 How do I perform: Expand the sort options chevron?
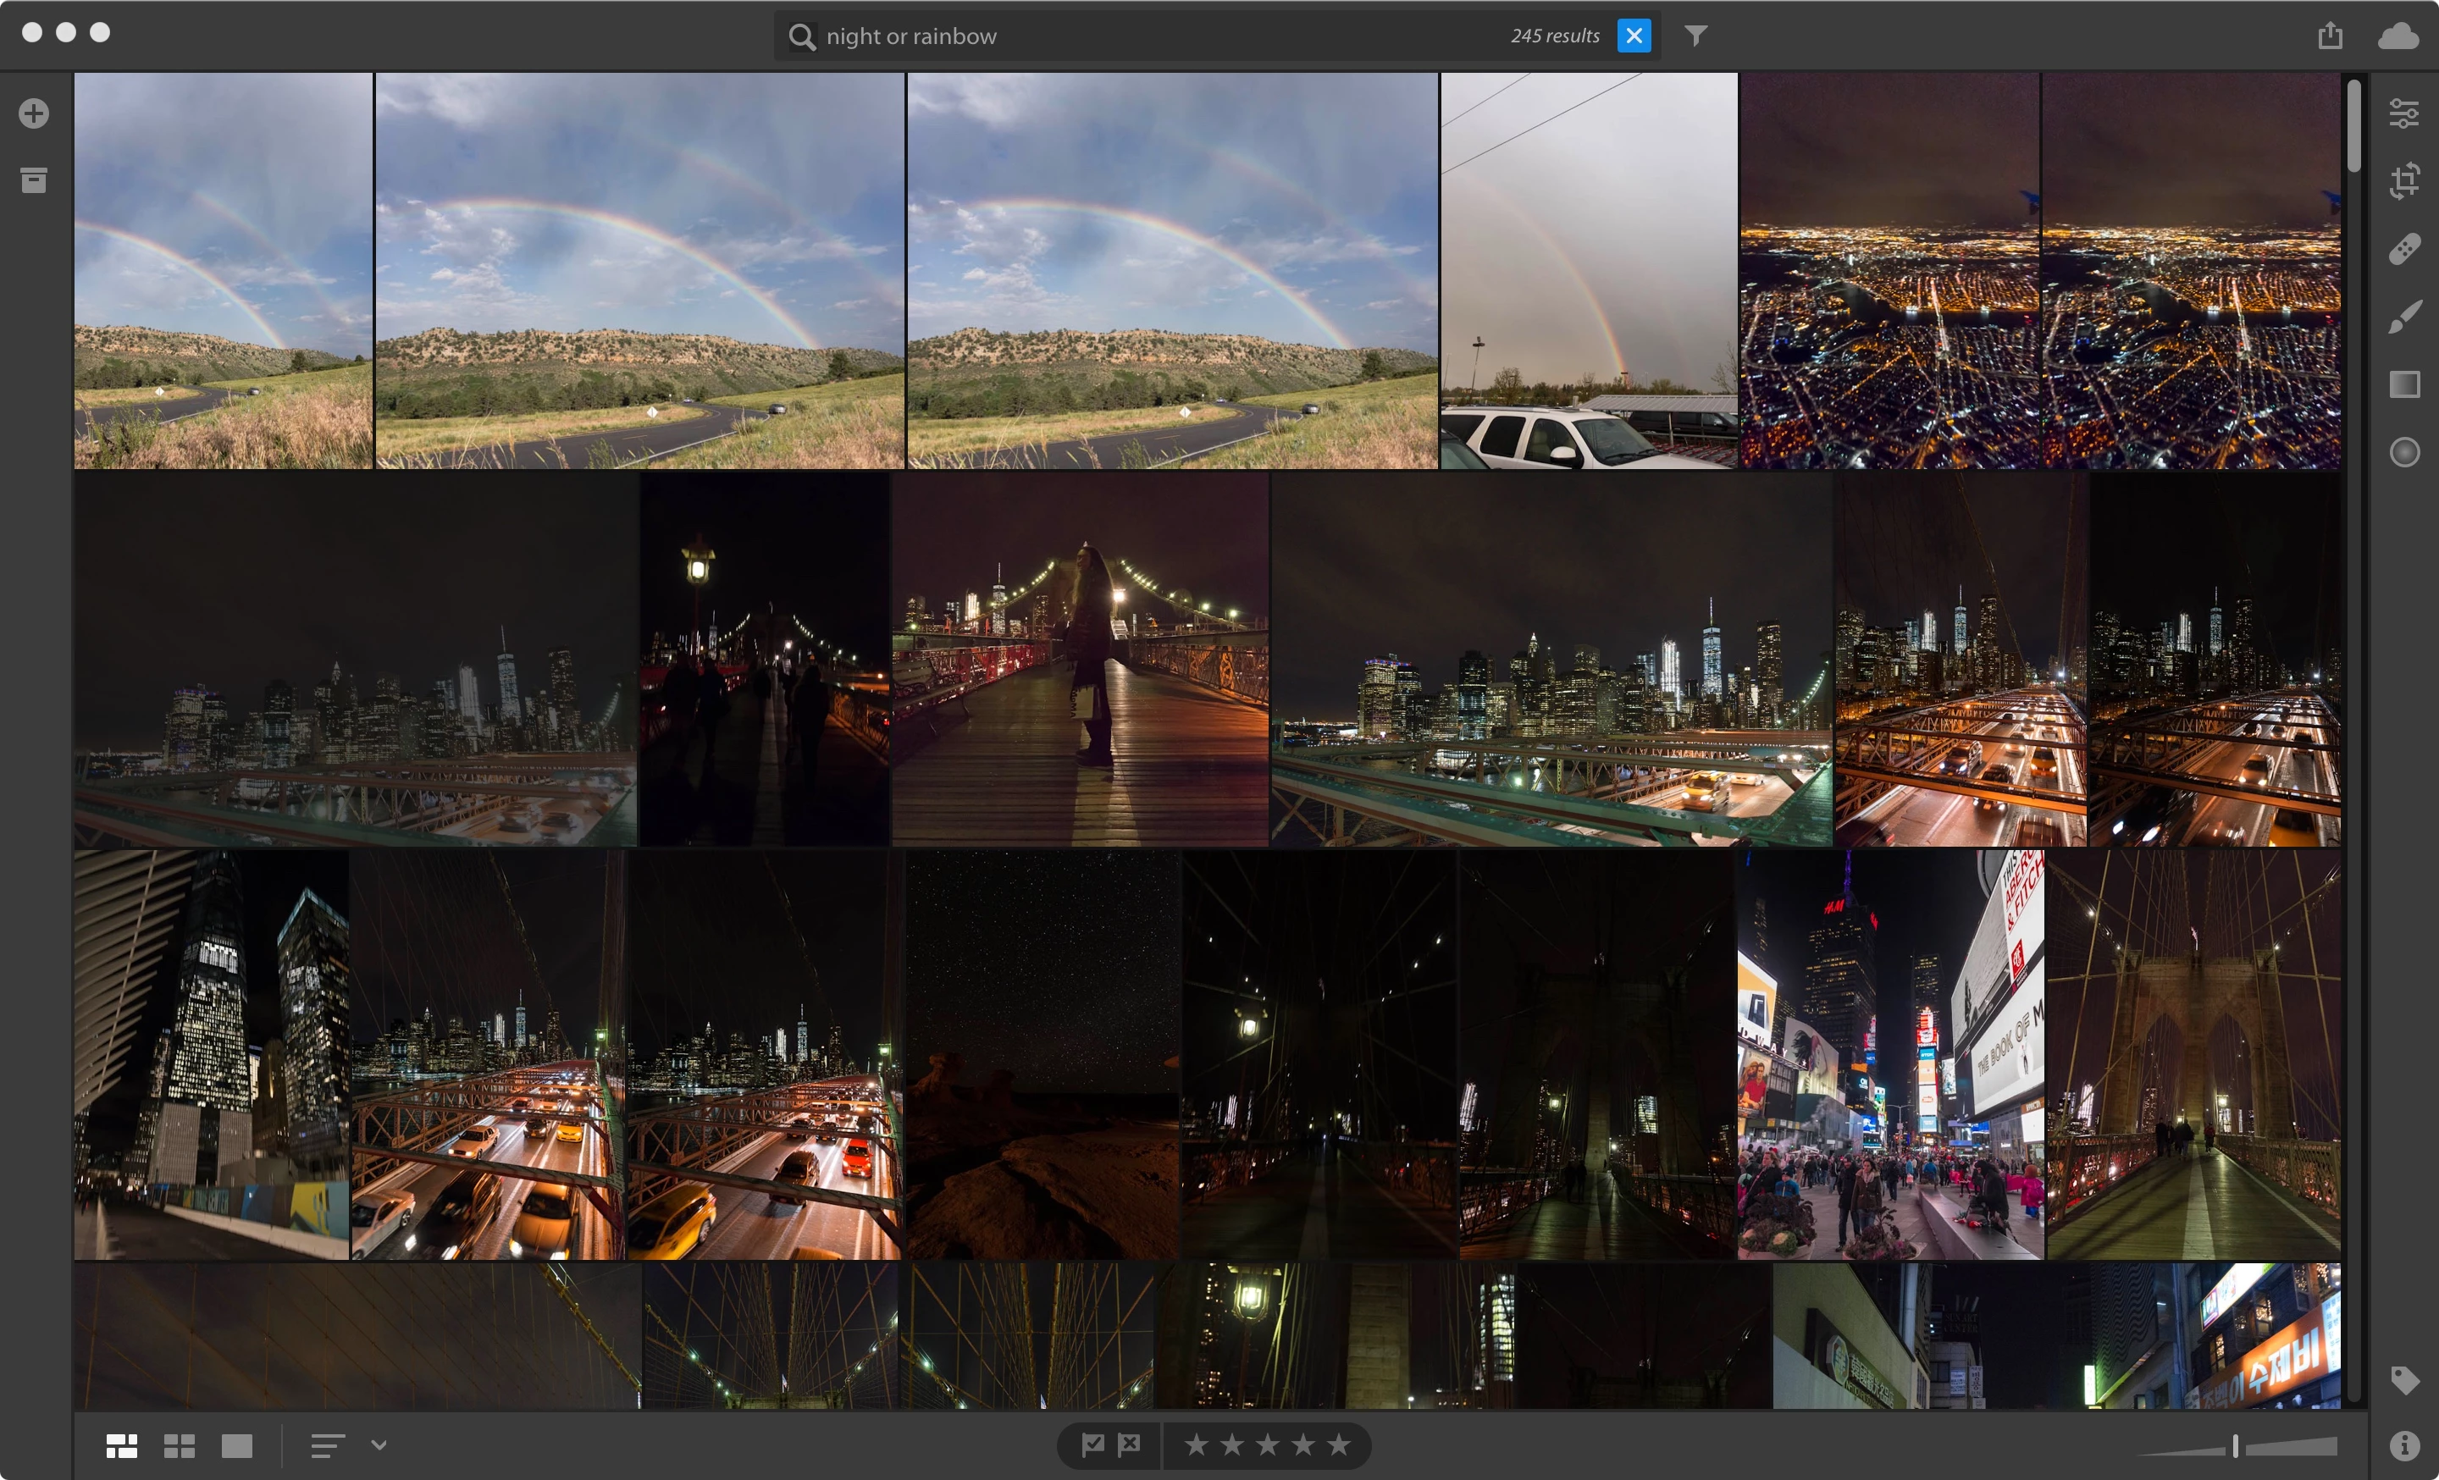pyautogui.click(x=379, y=1445)
